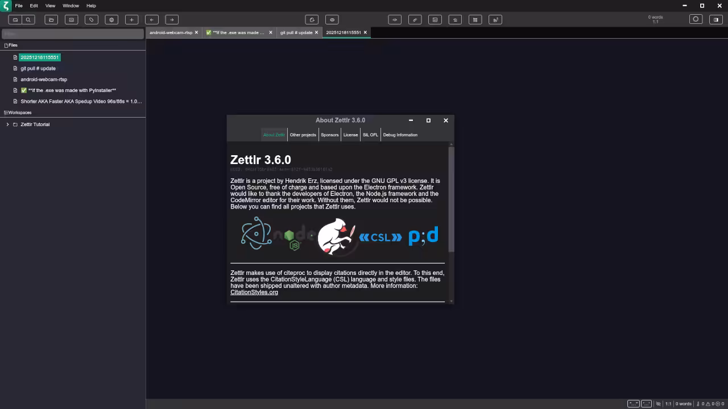
Task: Toggle the right sidebar panel
Action: coord(715,19)
